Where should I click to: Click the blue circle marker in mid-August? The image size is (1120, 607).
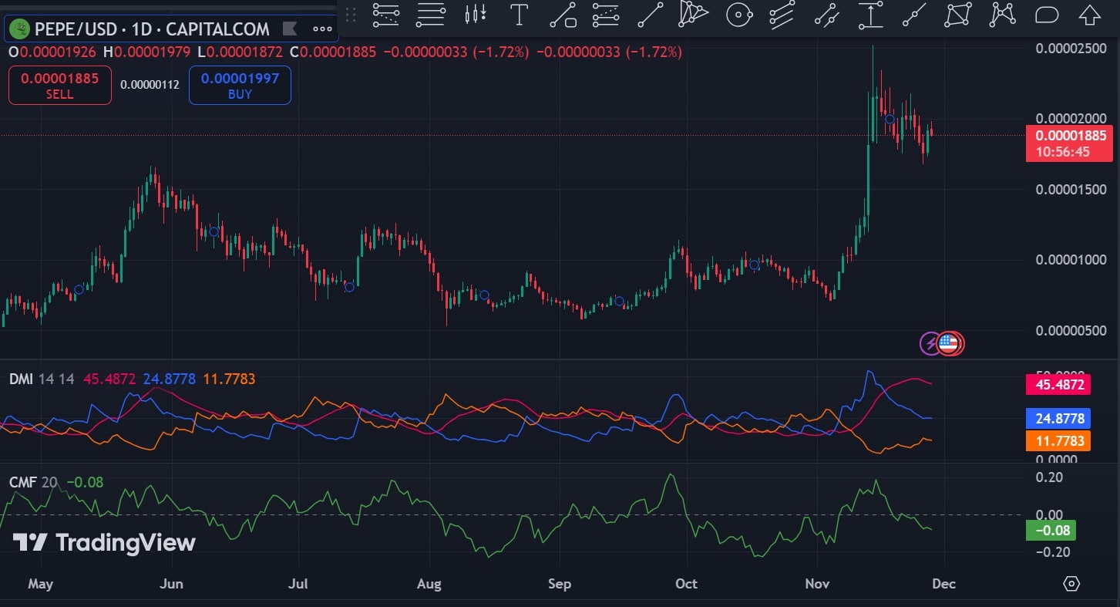click(x=484, y=295)
